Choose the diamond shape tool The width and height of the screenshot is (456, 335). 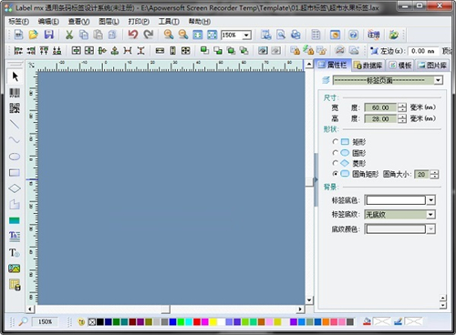pyautogui.click(x=15, y=188)
